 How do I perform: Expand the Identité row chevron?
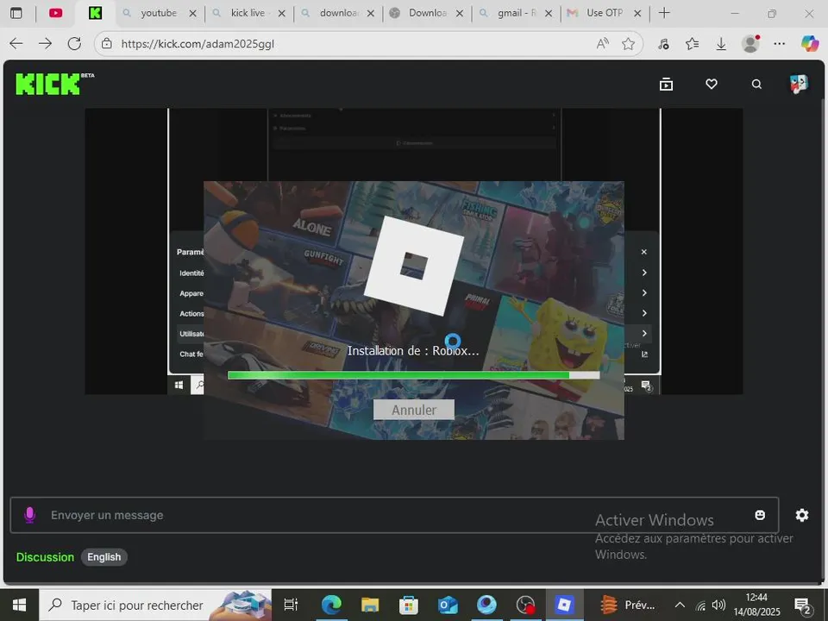click(644, 273)
